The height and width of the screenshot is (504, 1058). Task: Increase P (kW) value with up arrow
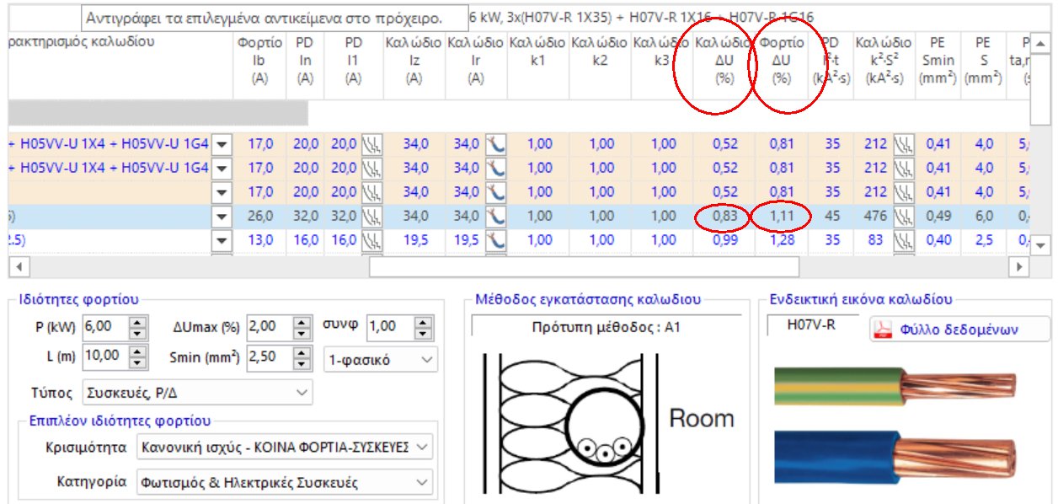click(x=139, y=321)
